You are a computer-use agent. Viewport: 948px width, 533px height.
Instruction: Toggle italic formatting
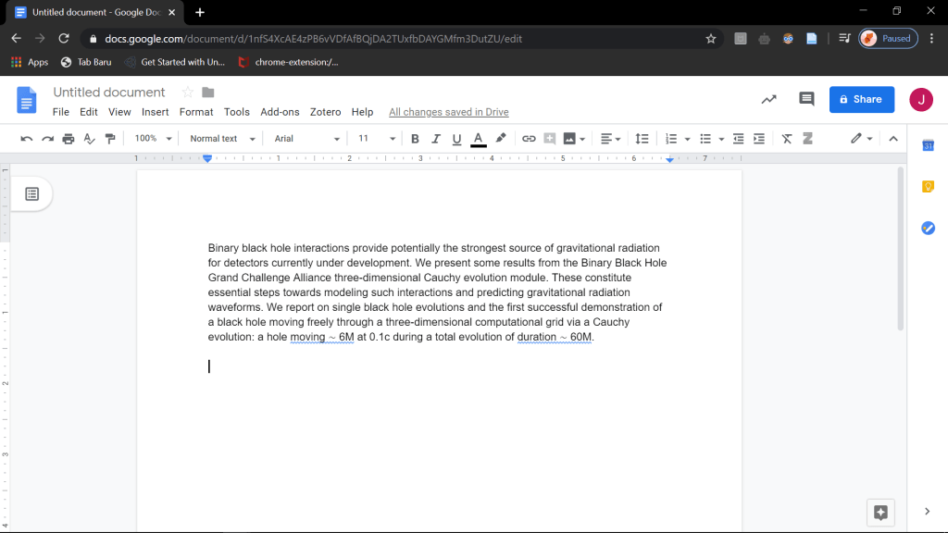coord(435,139)
